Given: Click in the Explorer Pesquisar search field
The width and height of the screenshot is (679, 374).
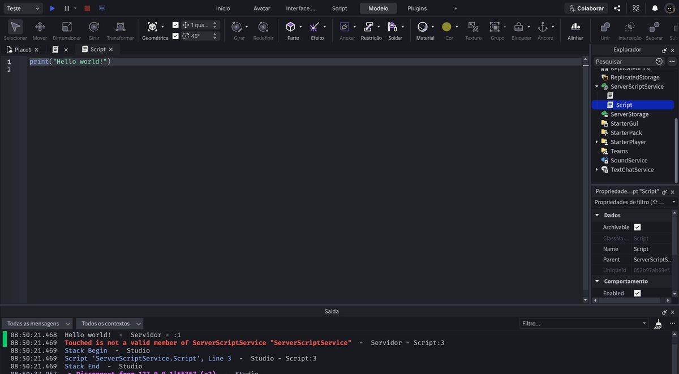Looking at the screenshot, I should 623,61.
